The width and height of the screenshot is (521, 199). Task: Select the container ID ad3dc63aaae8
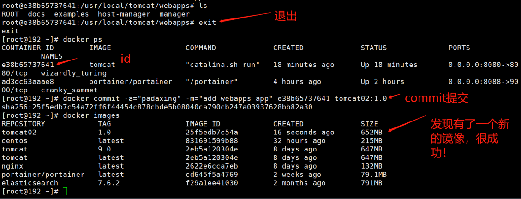[x=28, y=82]
